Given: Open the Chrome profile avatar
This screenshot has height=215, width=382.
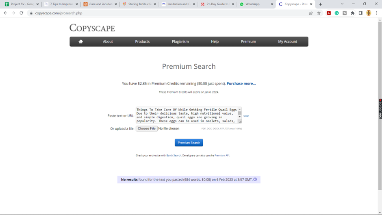Looking at the screenshot, I should coord(369,13).
